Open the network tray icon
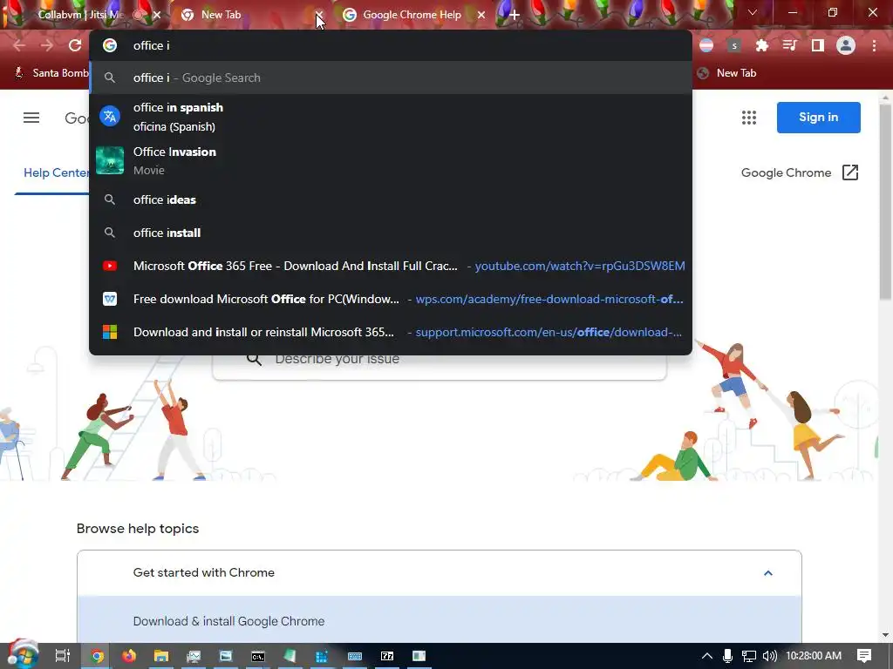The height and width of the screenshot is (669, 893). (748, 656)
